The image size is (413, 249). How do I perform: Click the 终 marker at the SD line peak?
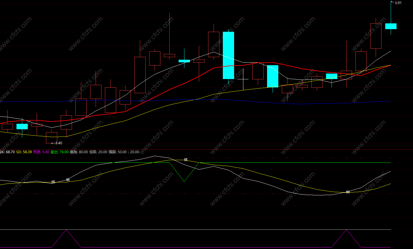click(x=186, y=160)
